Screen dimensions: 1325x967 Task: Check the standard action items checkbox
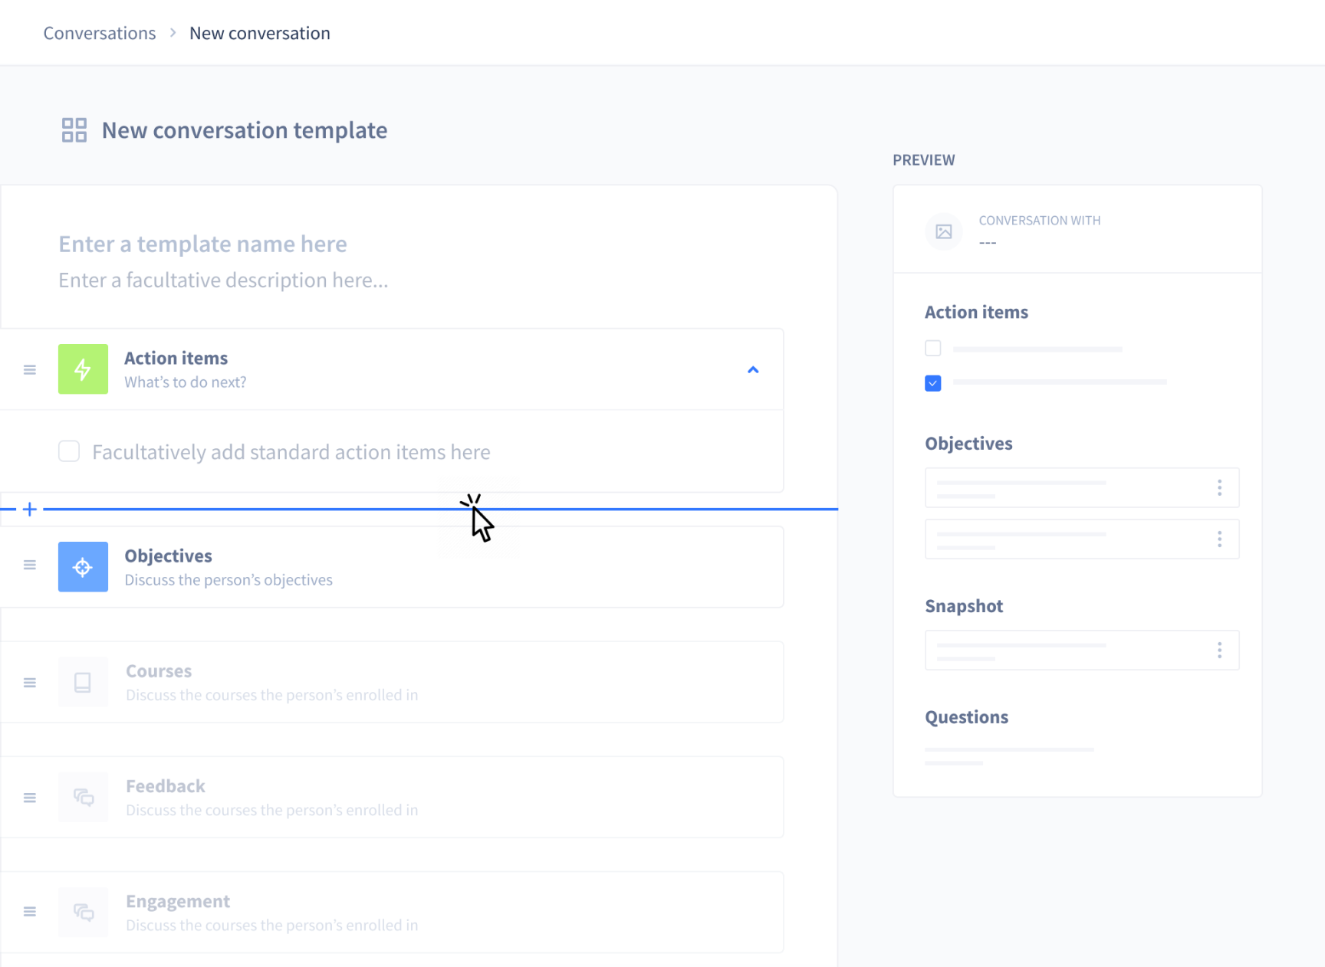tap(69, 451)
